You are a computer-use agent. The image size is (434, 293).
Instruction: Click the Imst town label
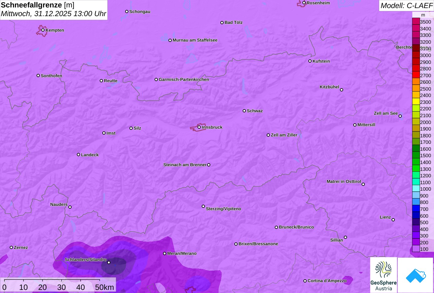click(x=111, y=133)
